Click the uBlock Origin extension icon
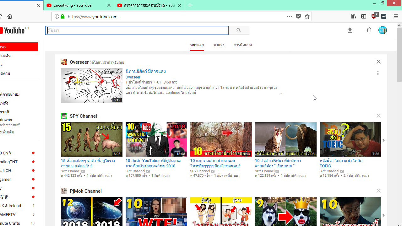 coord(374,16)
